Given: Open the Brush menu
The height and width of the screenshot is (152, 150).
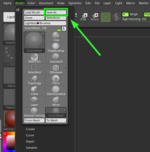Looking at the screenshot, I should [20, 3].
